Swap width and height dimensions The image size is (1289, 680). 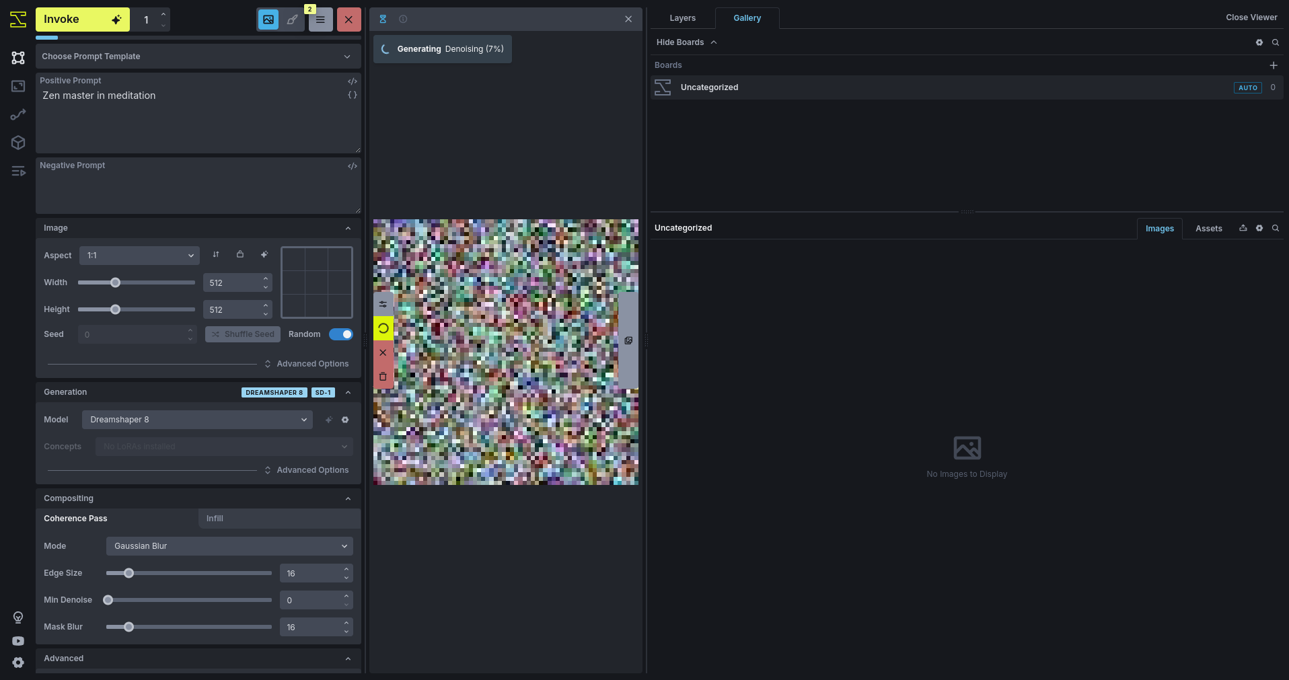[216, 254]
